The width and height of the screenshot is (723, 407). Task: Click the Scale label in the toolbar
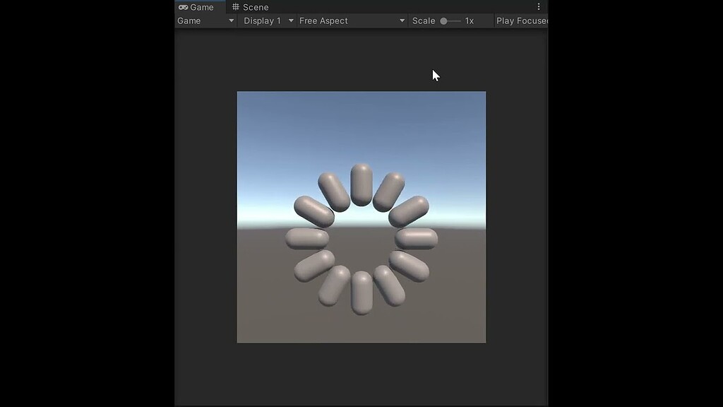422,20
